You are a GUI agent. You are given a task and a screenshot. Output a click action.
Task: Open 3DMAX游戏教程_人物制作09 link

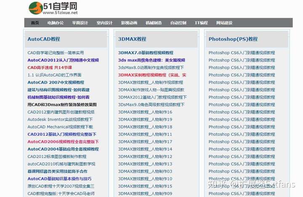(x=145, y=194)
